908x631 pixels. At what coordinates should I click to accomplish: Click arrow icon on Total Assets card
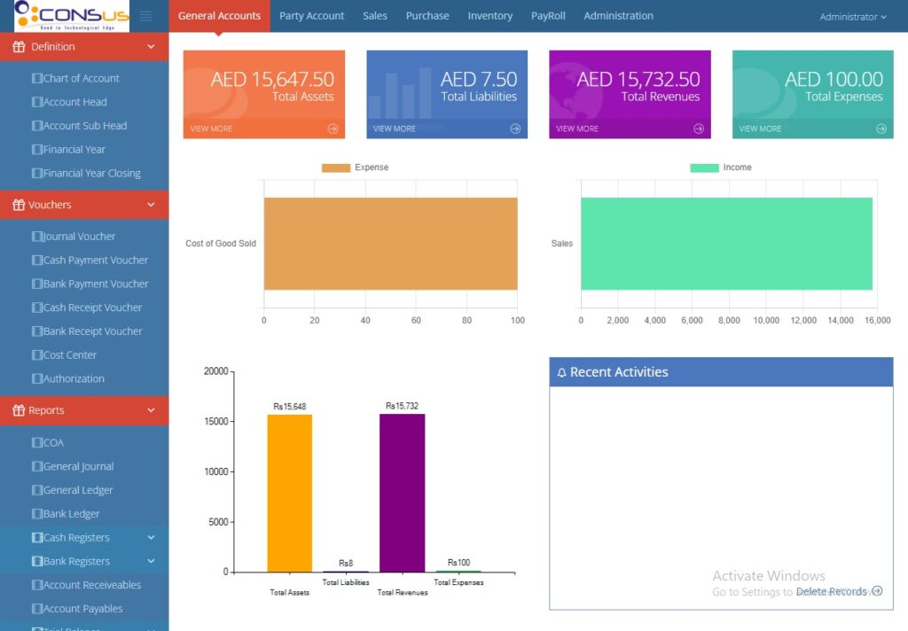point(333,129)
